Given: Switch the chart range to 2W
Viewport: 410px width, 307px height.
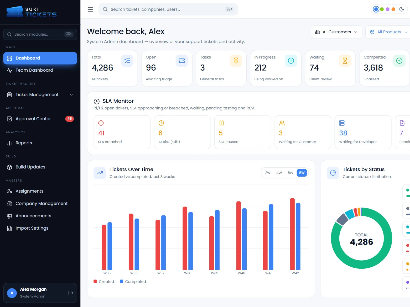Looking at the screenshot, I should tap(268, 173).
